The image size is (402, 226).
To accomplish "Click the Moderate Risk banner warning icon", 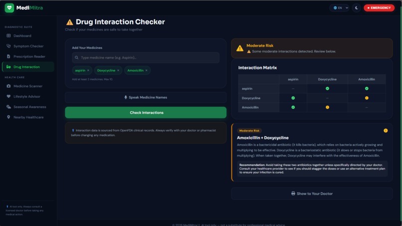I will (240, 48).
